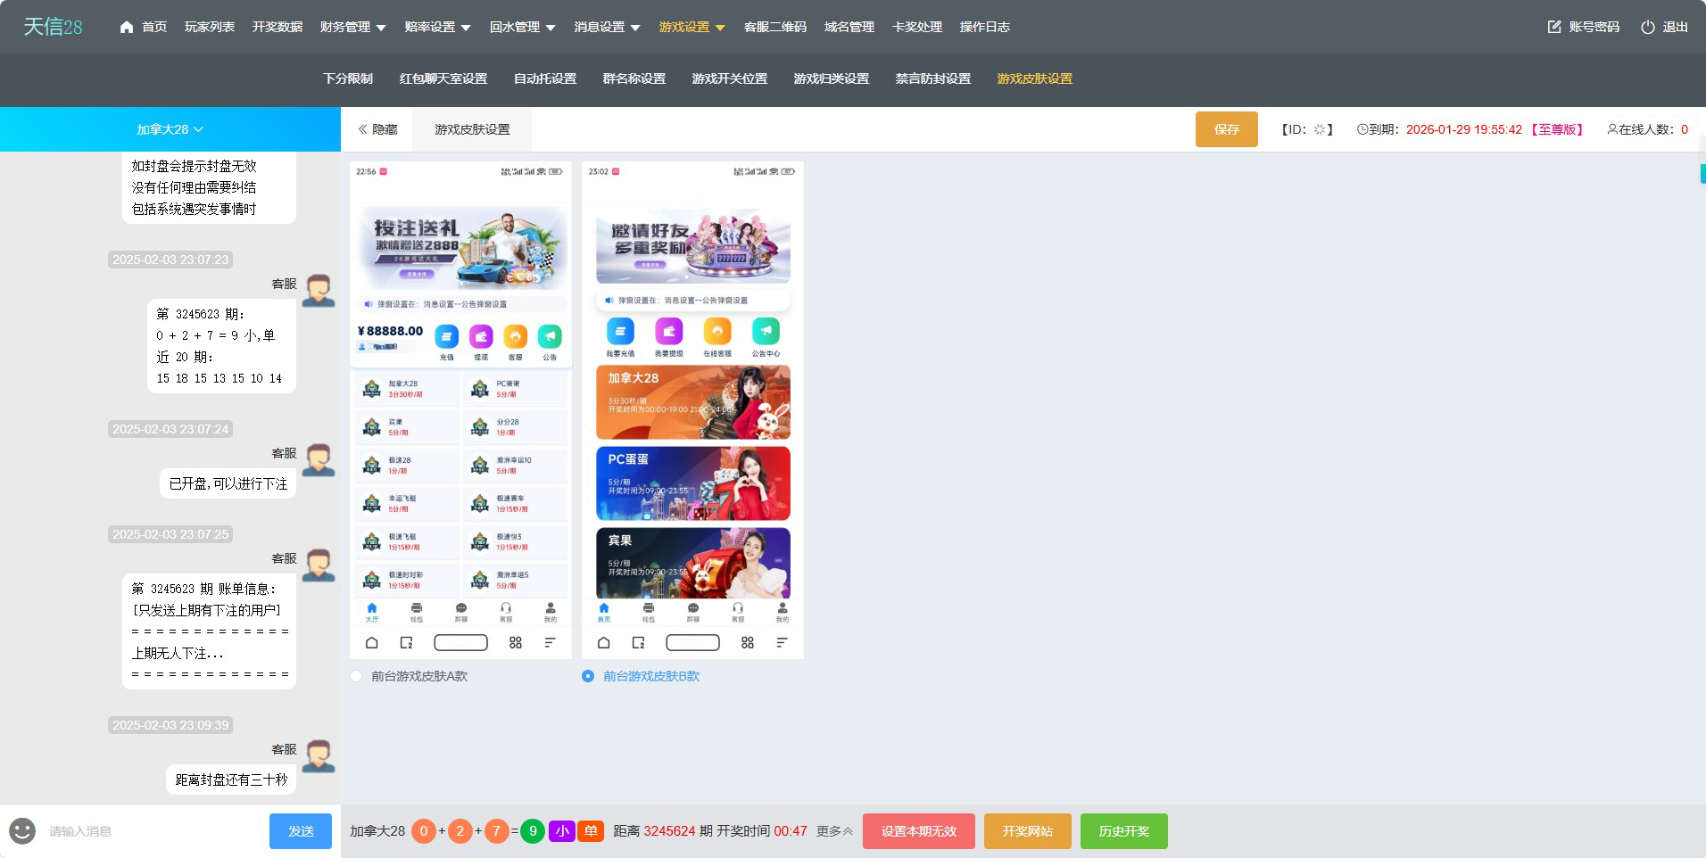Open the 赔率设置 dropdown menu
The height and width of the screenshot is (858, 1706).
[x=438, y=27]
